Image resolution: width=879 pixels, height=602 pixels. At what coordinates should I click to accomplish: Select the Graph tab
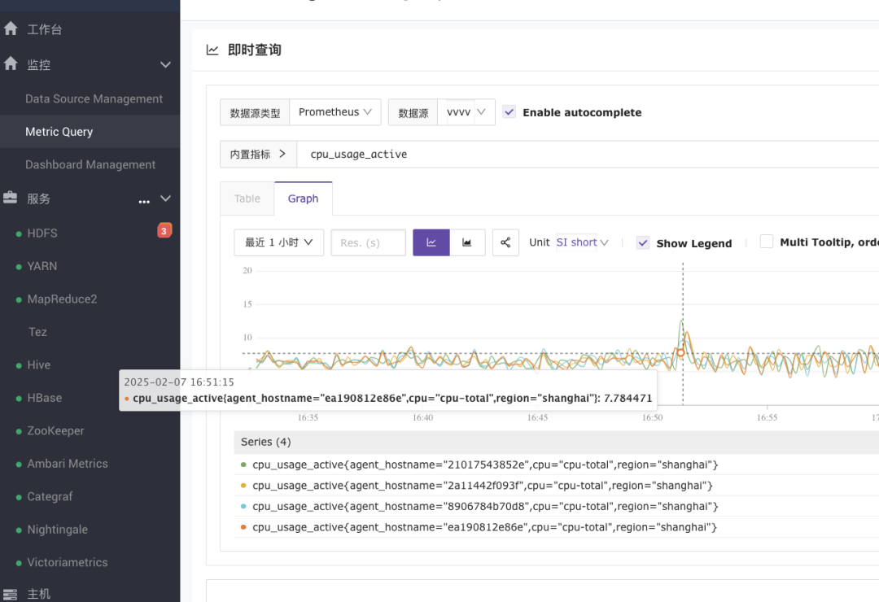pyautogui.click(x=303, y=198)
